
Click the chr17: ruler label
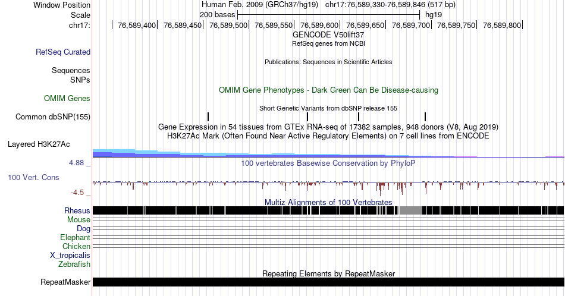click(x=80, y=25)
